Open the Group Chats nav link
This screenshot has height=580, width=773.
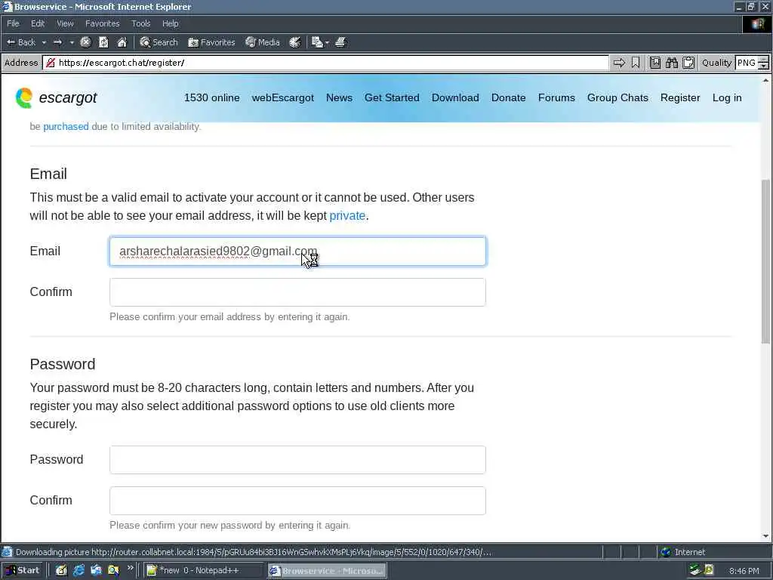pos(617,97)
